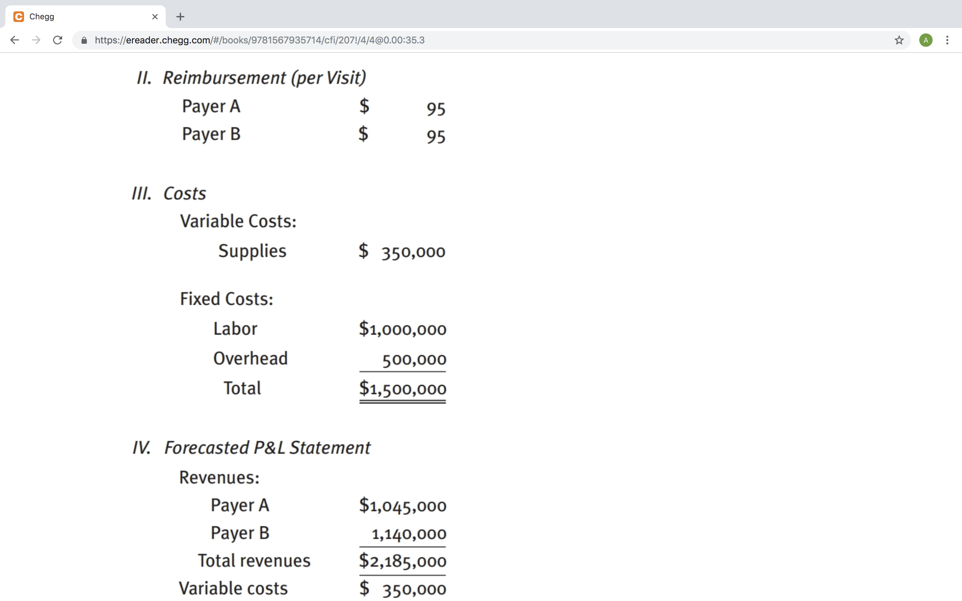Open a new browser tab
The image size is (962, 601).
[180, 17]
